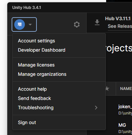Image resolution: width=132 pixels, height=135 pixels.
Task: Click the Hub update download icon
Action: click(x=97, y=22)
